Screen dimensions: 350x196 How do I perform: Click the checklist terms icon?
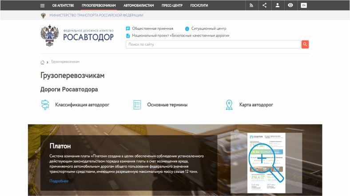click(137, 105)
